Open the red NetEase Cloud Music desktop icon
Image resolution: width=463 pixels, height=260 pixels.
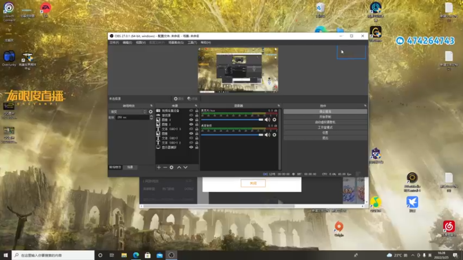[x=449, y=228]
